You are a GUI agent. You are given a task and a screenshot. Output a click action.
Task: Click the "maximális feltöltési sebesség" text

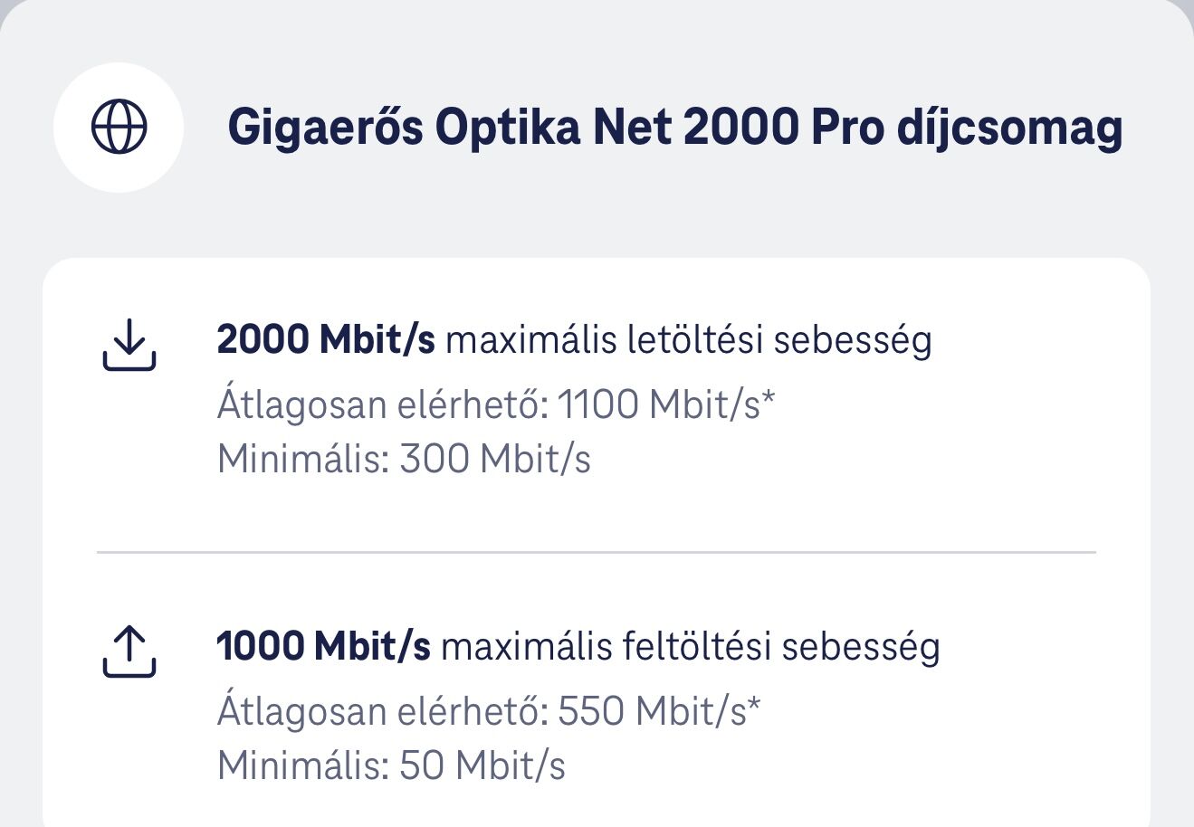click(x=690, y=647)
